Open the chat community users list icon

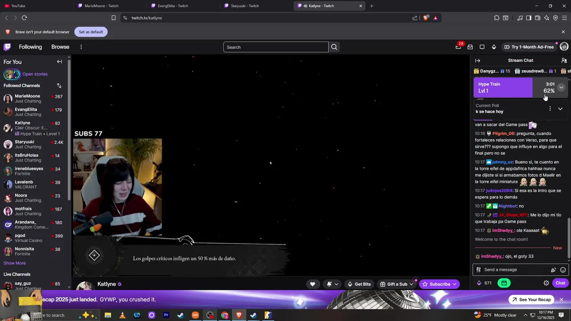coord(564,60)
